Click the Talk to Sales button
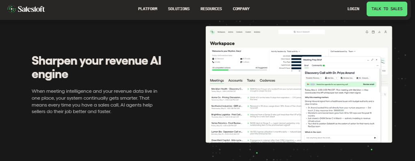This screenshot has width=415, height=161. point(387,9)
